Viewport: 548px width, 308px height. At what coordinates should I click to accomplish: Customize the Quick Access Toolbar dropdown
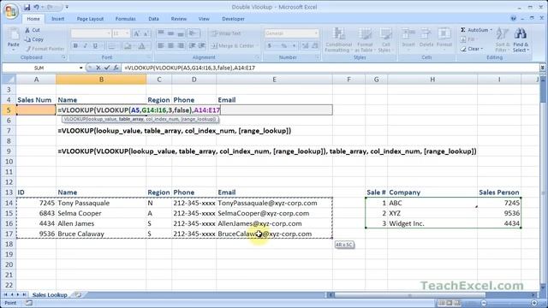[x=67, y=7]
